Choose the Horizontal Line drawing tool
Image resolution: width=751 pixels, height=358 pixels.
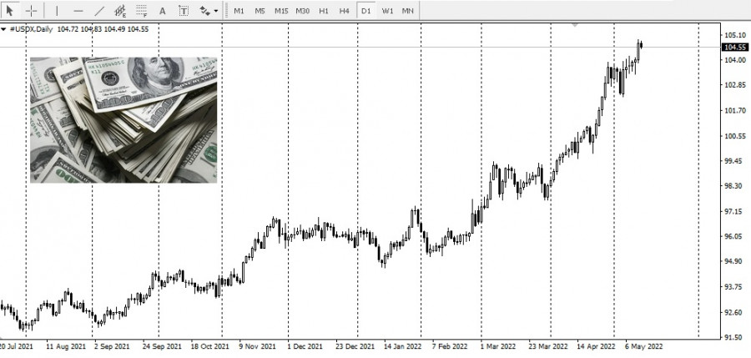pyautogui.click(x=78, y=11)
